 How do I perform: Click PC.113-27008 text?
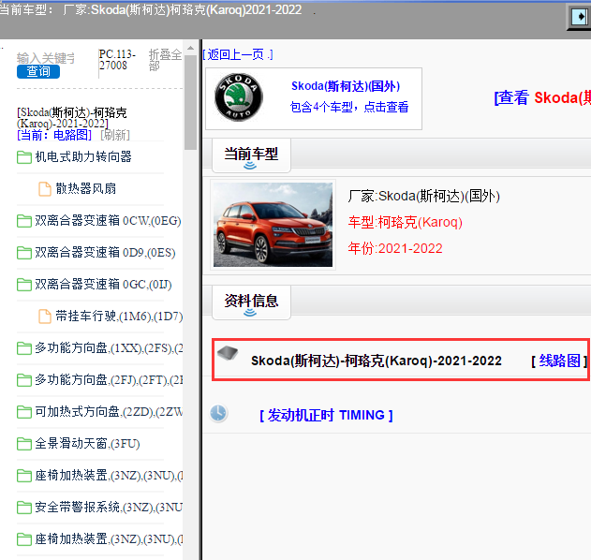click(117, 60)
